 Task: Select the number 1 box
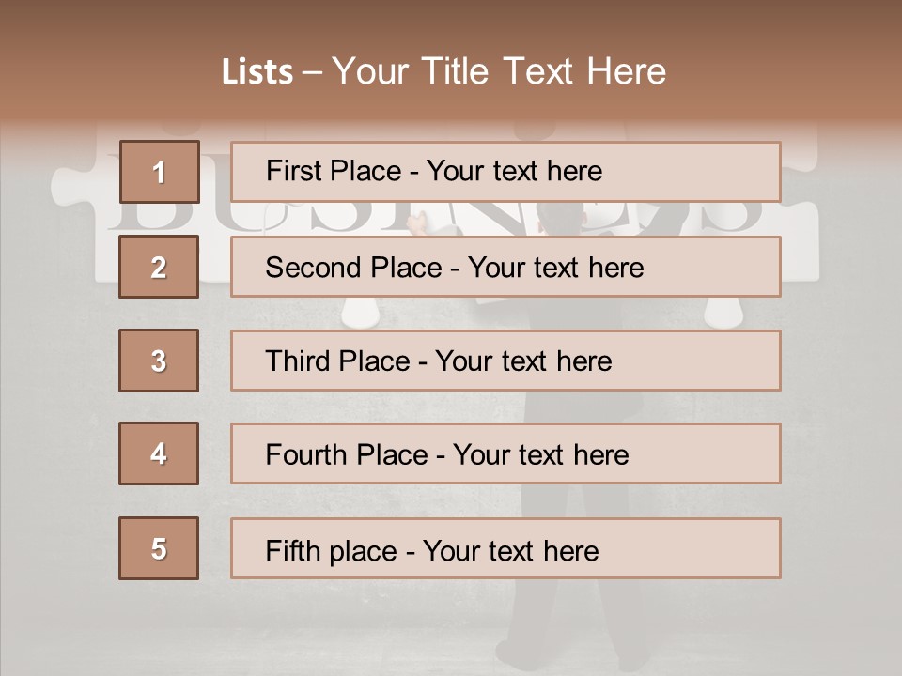click(160, 172)
